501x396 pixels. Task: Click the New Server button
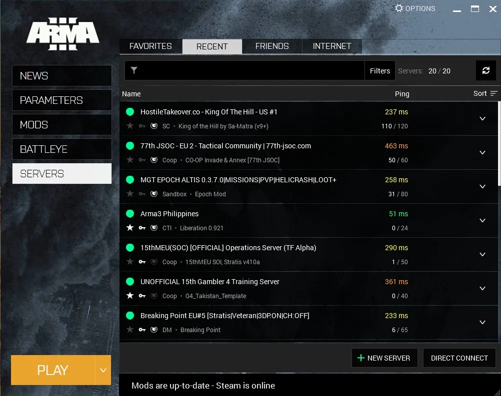pyautogui.click(x=384, y=358)
